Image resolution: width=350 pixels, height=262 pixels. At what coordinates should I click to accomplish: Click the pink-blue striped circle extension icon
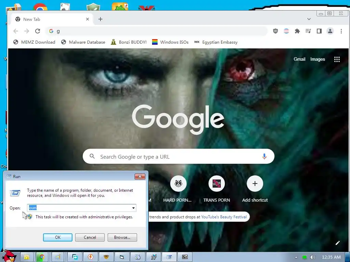(x=286, y=31)
